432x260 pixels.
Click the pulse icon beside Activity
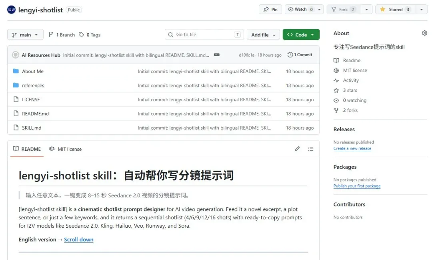[336, 81]
